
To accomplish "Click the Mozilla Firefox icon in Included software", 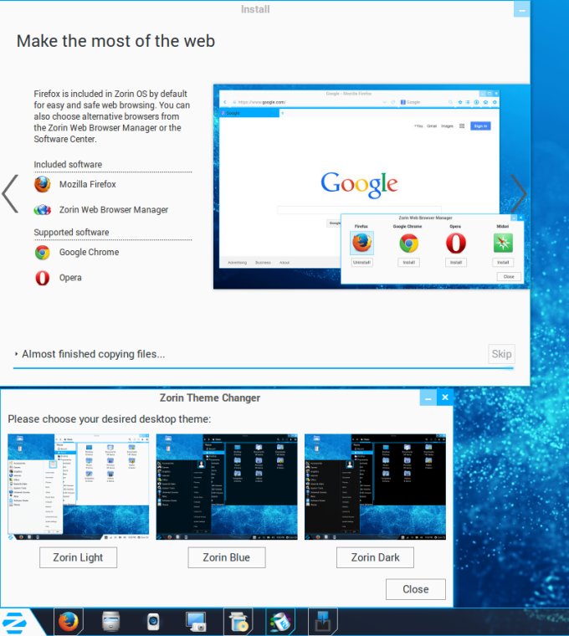I will 42,184.
